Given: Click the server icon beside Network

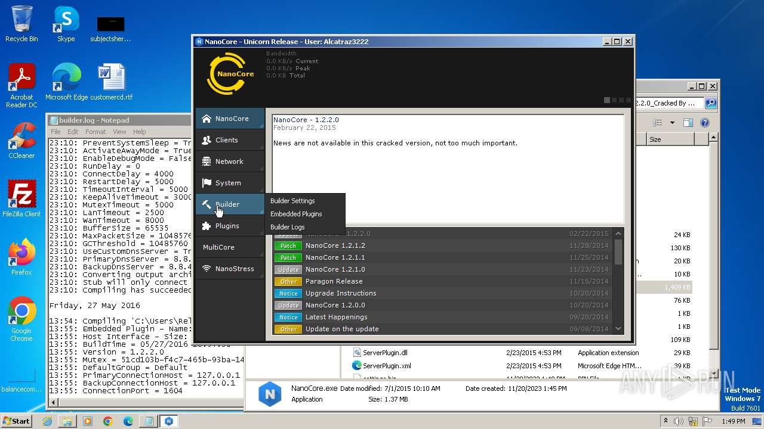Looking at the screenshot, I should point(207,161).
